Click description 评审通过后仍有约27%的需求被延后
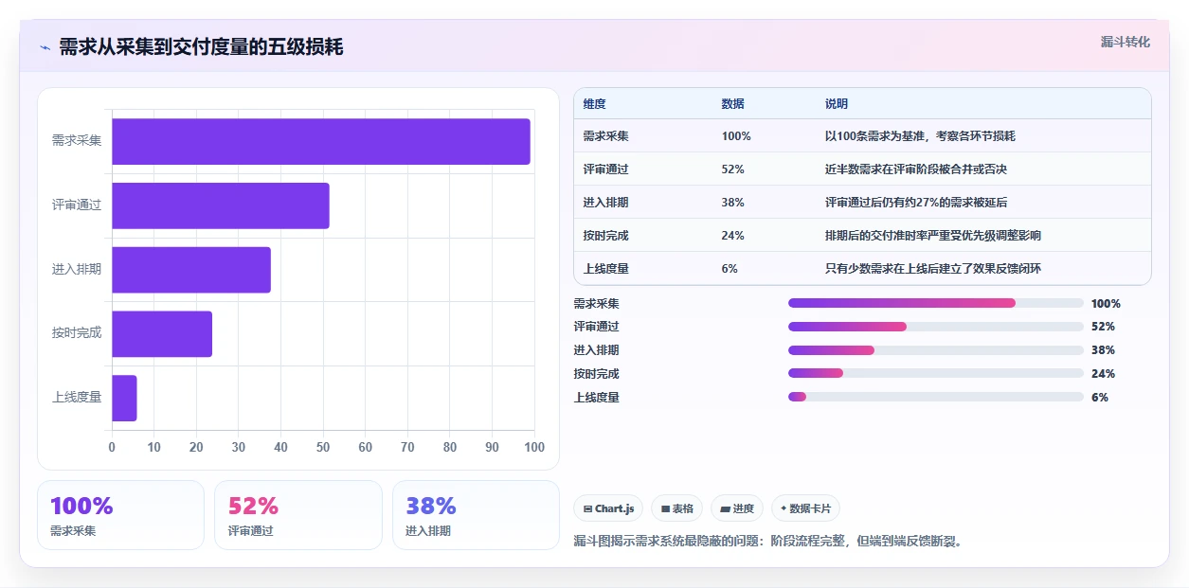 (x=916, y=203)
